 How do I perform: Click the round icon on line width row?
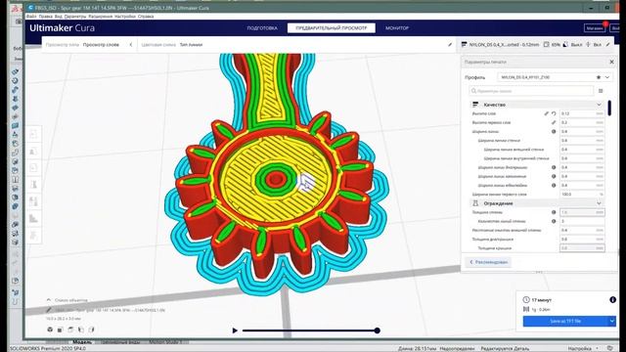tap(554, 131)
